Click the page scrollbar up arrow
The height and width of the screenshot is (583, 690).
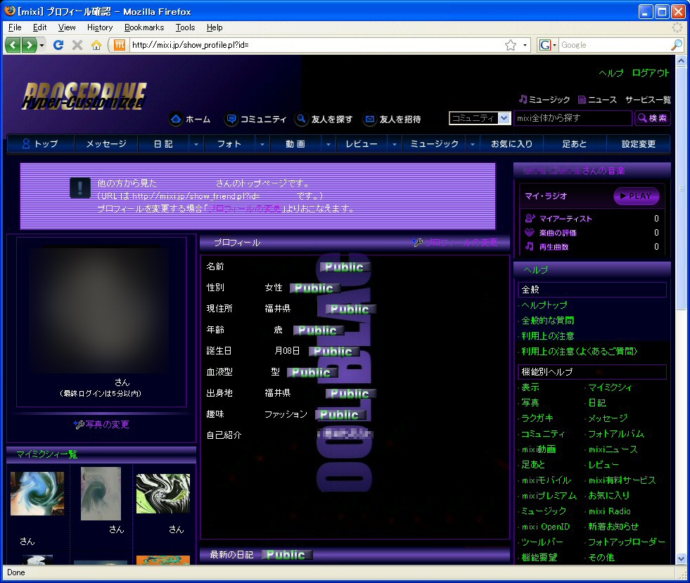pyautogui.click(x=681, y=60)
